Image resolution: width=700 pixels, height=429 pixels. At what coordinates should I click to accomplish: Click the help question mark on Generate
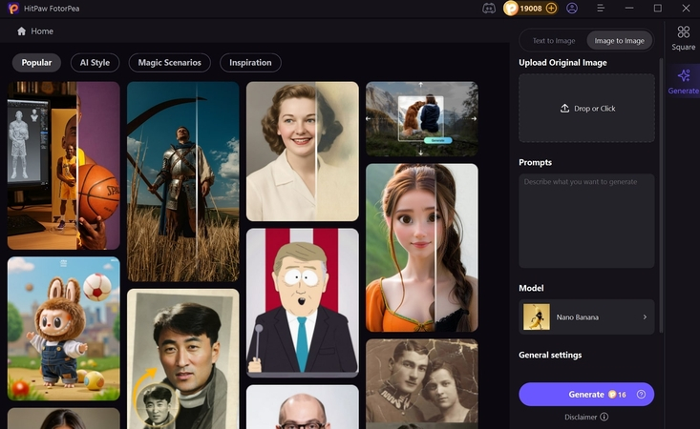pyautogui.click(x=641, y=395)
